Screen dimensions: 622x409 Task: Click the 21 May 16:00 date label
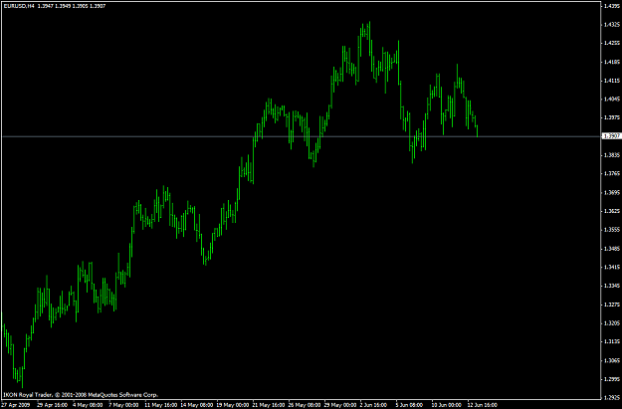coord(269,405)
